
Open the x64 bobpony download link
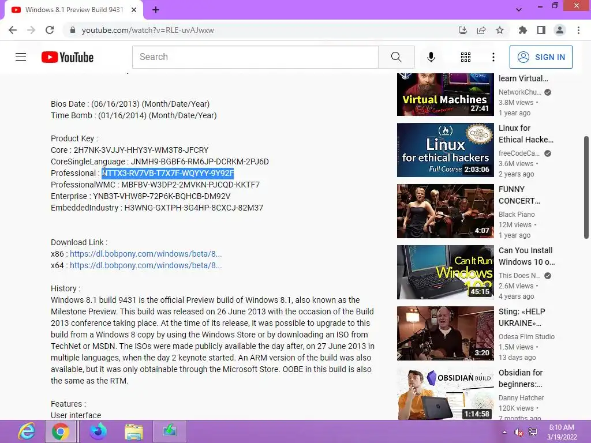coord(145,265)
